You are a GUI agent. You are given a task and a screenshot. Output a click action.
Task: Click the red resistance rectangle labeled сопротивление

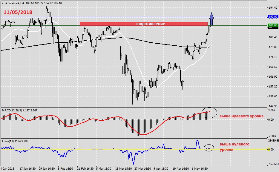[x=143, y=24]
